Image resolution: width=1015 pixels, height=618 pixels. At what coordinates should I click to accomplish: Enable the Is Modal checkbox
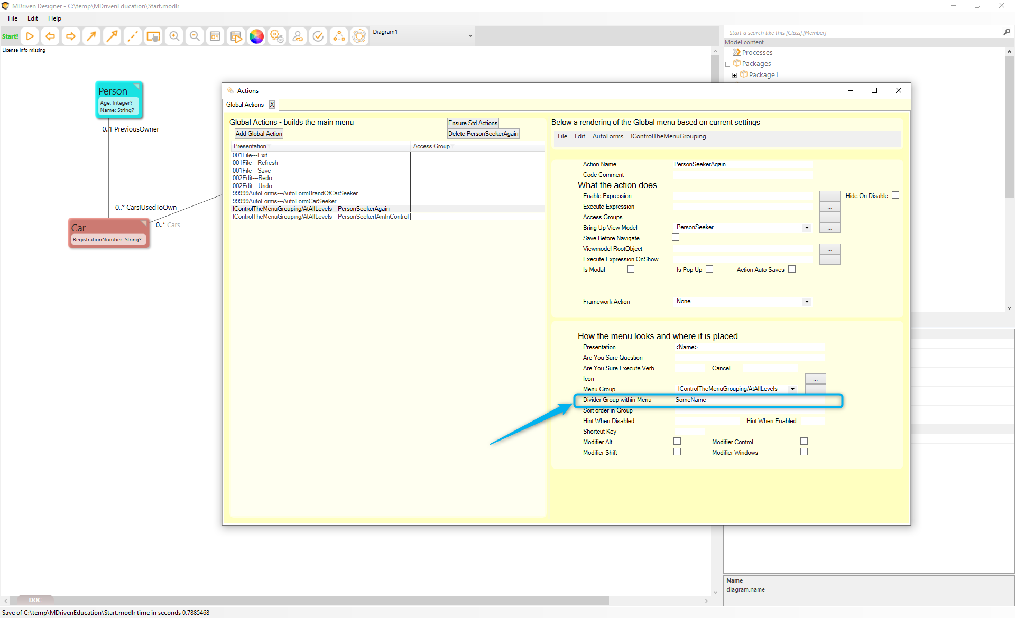(631, 269)
